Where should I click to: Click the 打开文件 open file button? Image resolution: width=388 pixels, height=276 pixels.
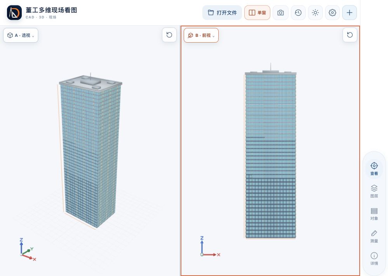point(222,12)
